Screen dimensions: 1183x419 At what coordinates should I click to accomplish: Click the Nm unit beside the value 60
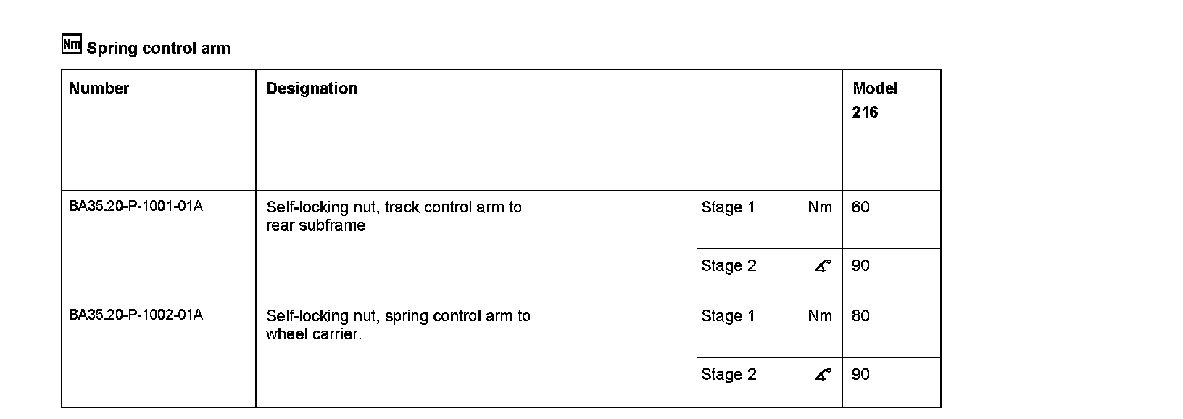click(x=820, y=207)
